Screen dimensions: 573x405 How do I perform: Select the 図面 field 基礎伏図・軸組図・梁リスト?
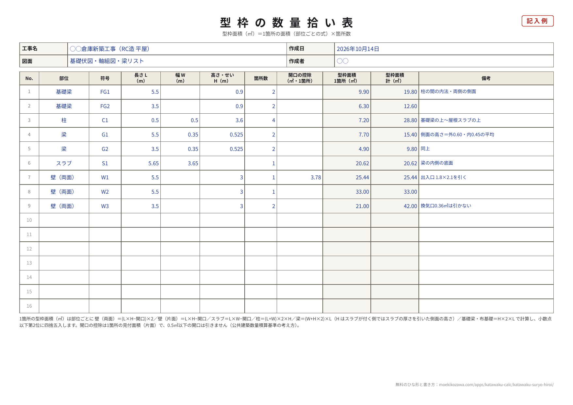(x=177, y=61)
